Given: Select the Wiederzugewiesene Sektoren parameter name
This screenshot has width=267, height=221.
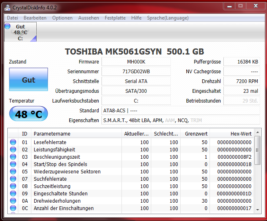Looking at the screenshot, I should pyautogui.click(x=67, y=171).
